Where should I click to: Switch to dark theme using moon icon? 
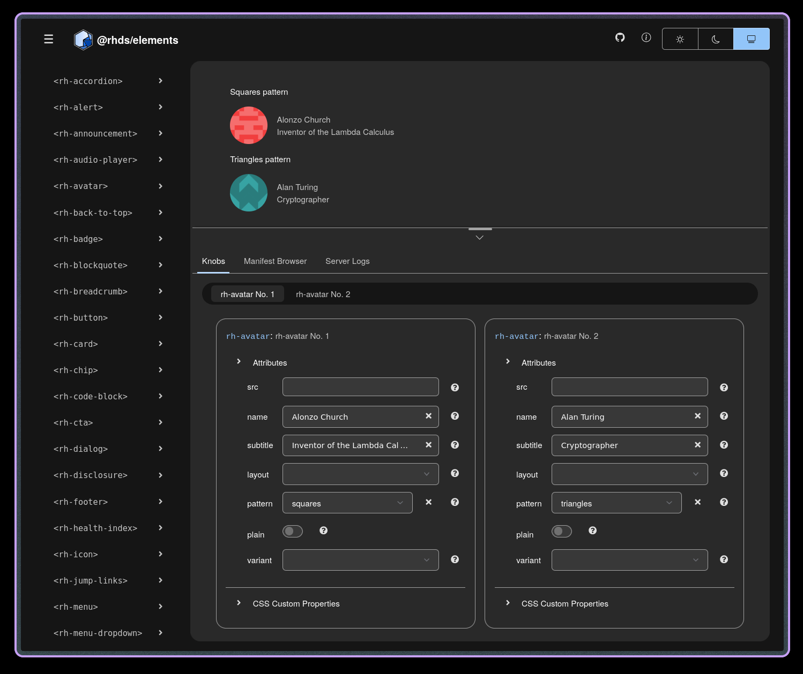(x=716, y=39)
